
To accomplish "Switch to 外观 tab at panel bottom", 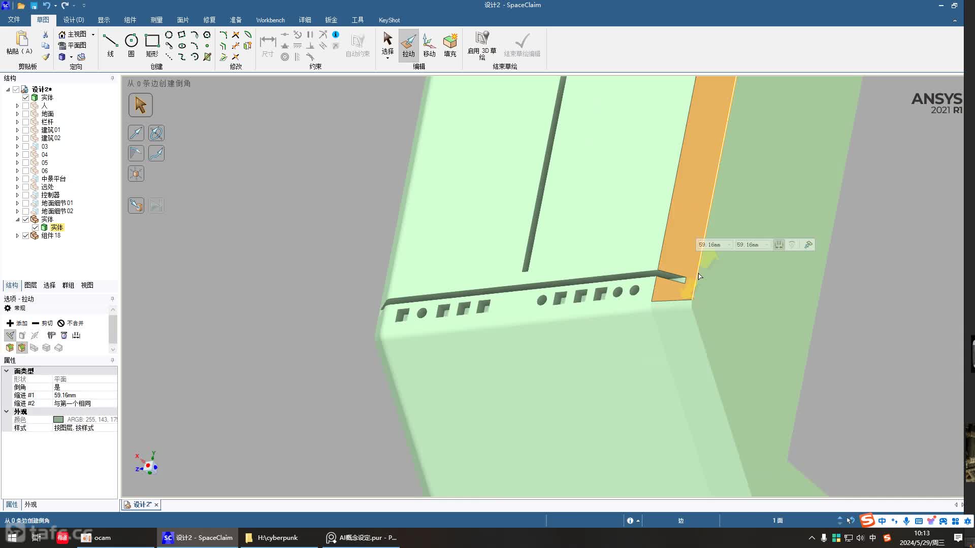I will click(x=30, y=504).
